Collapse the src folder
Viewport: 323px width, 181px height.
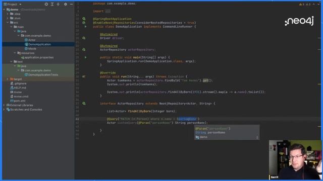coord(8,23)
